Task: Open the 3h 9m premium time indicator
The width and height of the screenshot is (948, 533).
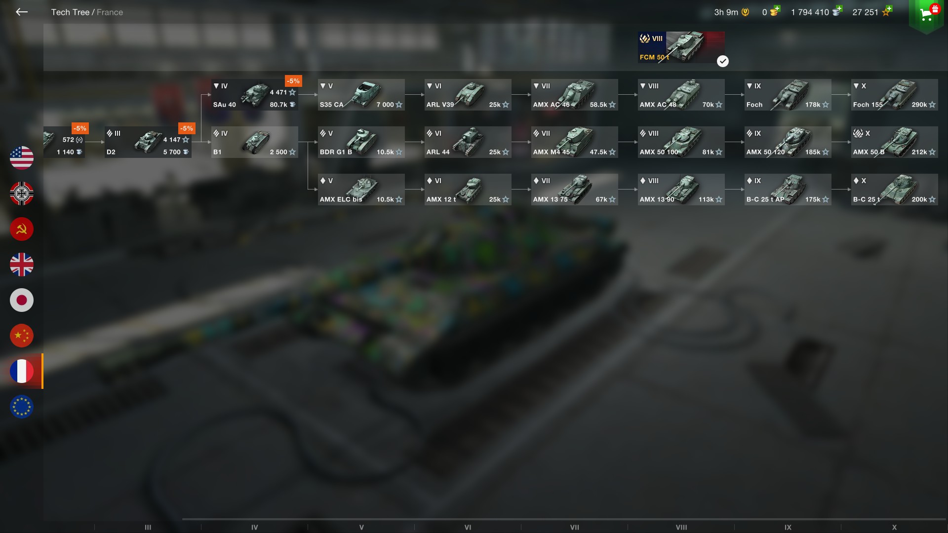Action: (731, 12)
